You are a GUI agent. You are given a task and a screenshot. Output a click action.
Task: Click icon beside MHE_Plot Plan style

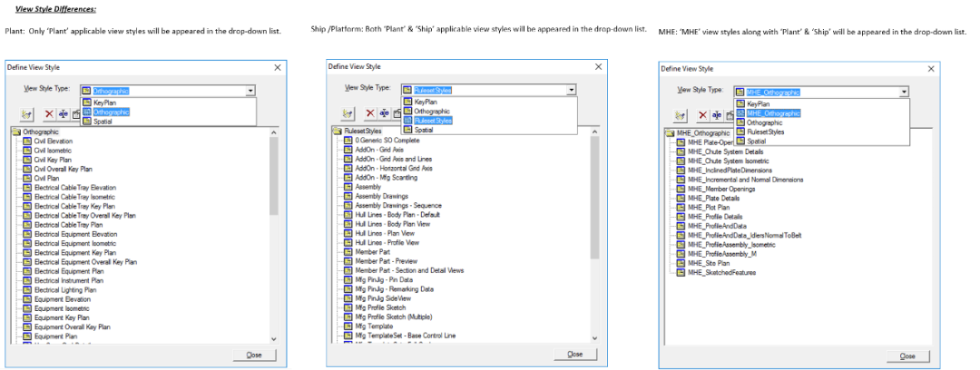pyautogui.click(x=681, y=208)
